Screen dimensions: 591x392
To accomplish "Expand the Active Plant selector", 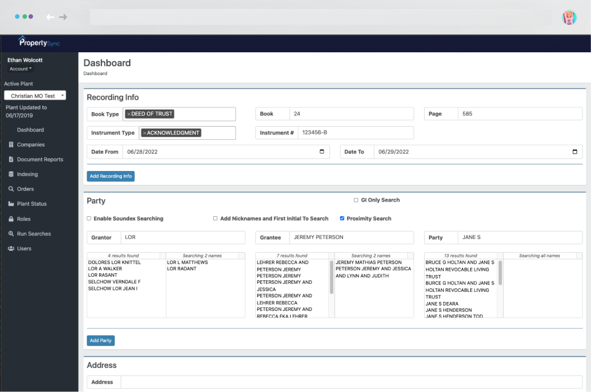I will [35, 95].
